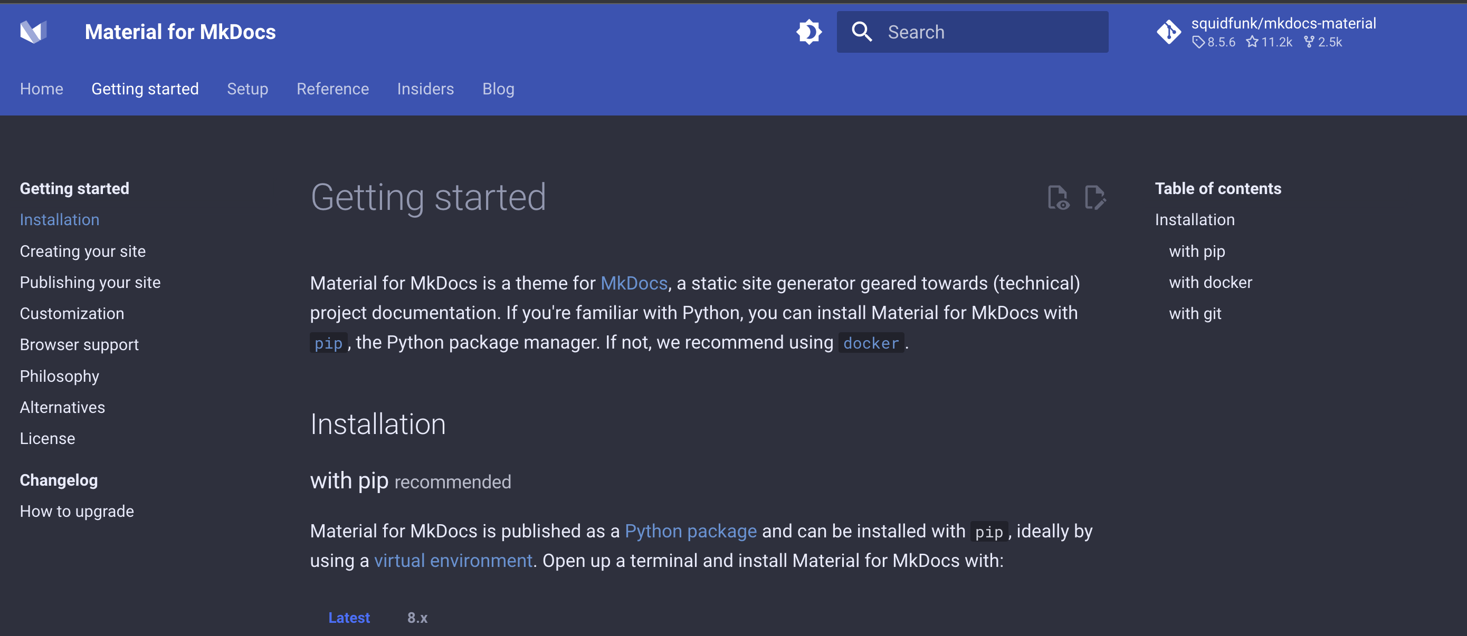Click the 11.2k stars count
Screen dimensions: 1467x636
click(1269, 42)
